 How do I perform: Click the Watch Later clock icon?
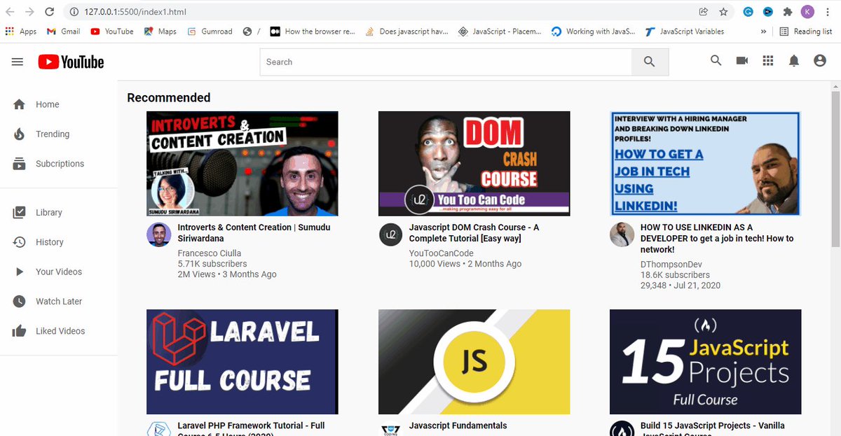(20, 301)
